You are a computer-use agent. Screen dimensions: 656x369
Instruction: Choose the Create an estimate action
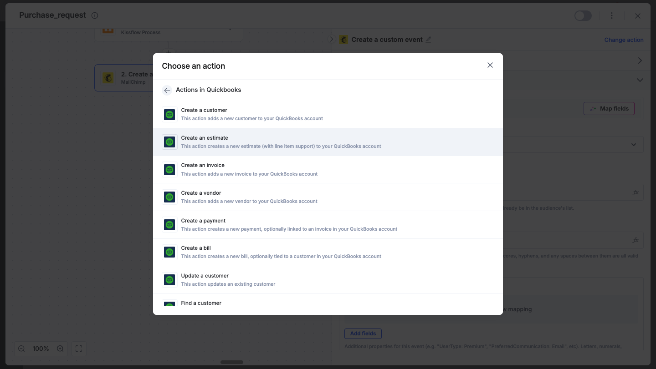tap(328, 142)
